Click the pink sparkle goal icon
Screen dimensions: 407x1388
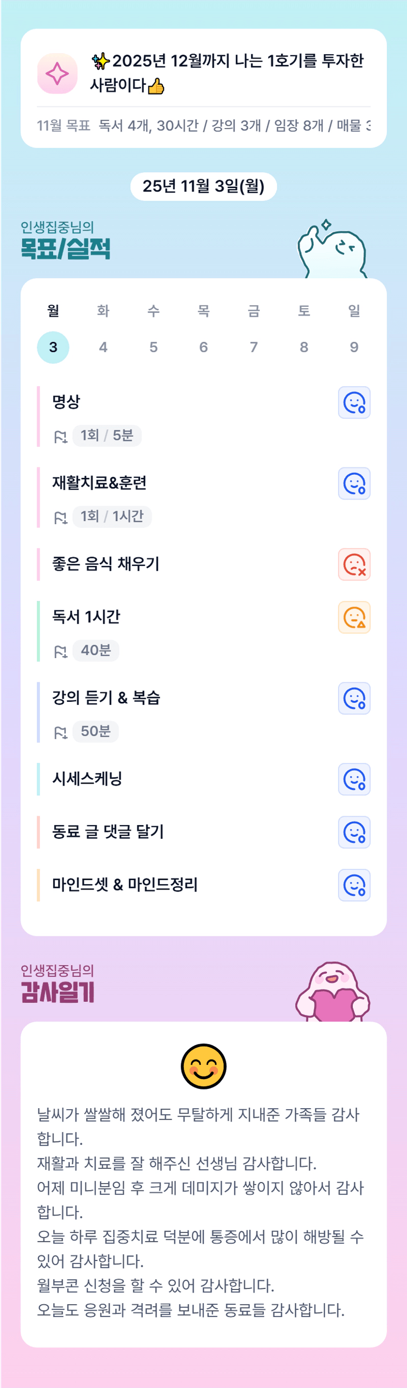click(57, 73)
